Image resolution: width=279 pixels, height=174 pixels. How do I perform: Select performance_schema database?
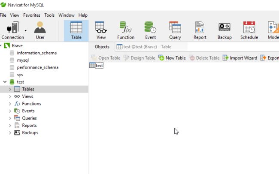[38, 68]
